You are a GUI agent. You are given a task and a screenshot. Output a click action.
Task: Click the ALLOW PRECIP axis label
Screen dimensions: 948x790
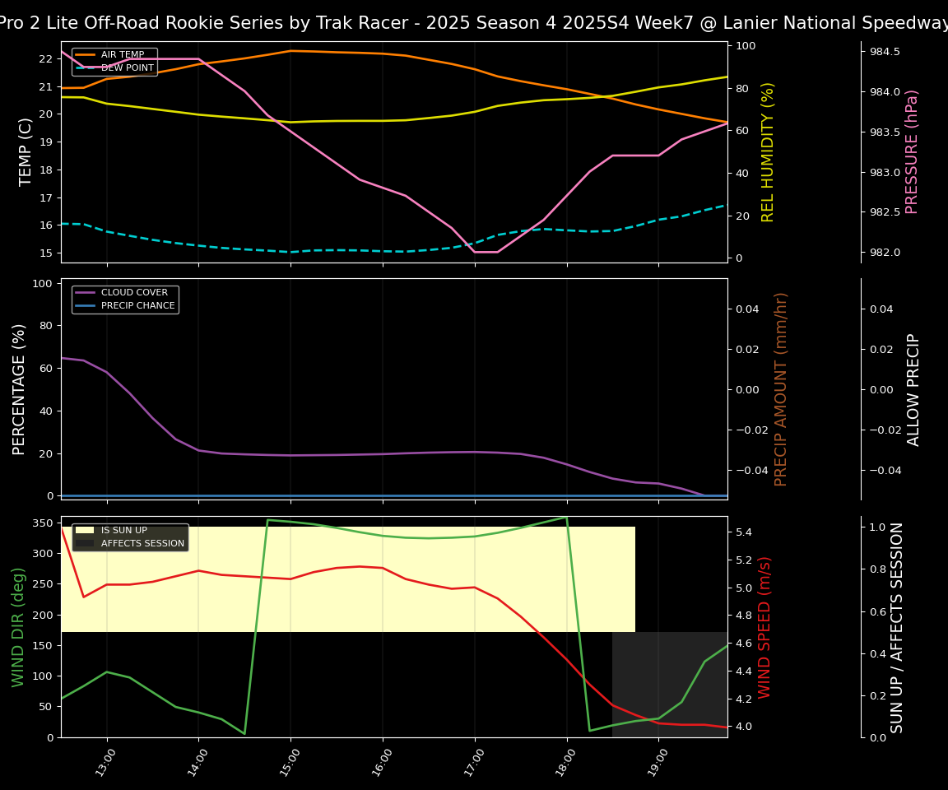click(x=913, y=388)
